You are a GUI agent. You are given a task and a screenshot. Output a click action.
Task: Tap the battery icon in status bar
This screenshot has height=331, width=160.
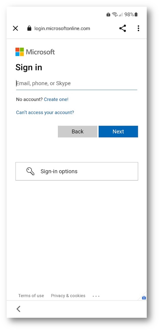coord(136,15)
